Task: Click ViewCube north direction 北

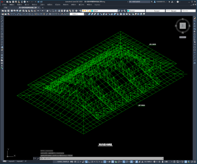Action: coord(183,19)
